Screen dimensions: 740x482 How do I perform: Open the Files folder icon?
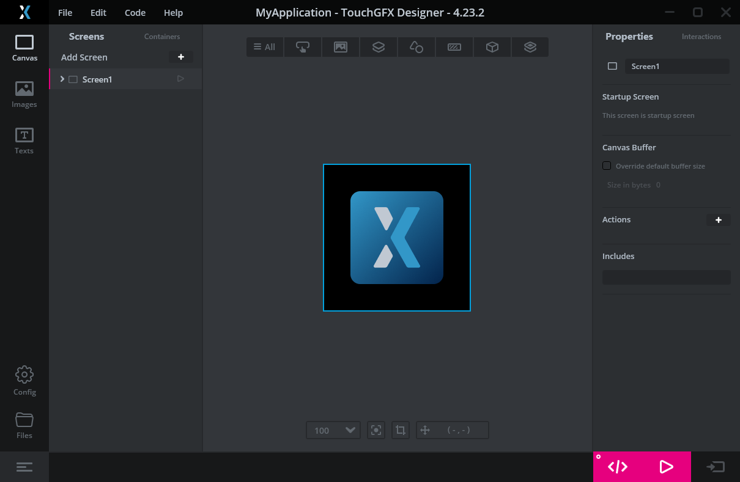coord(24,426)
